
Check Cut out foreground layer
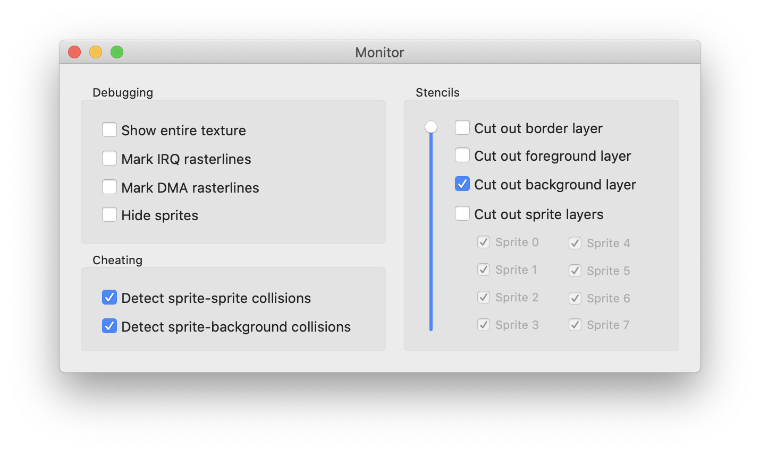[x=462, y=155]
